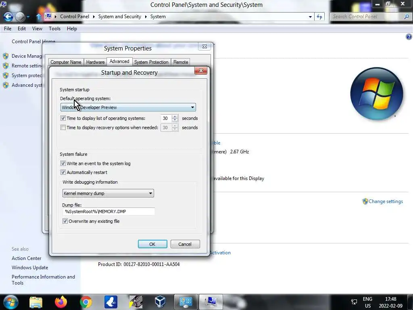Decrease operating systems list time spinner
This screenshot has height=310, width=413.
tap(175, 120)
